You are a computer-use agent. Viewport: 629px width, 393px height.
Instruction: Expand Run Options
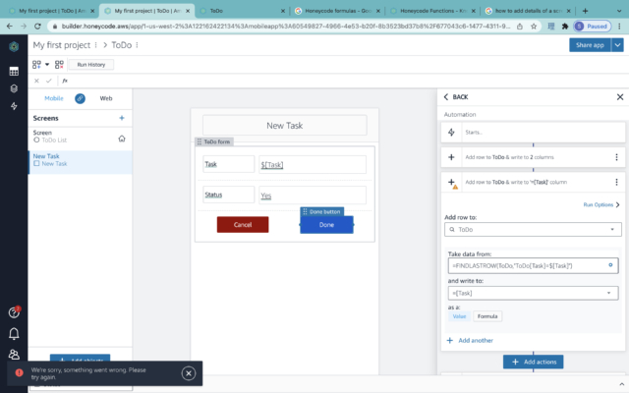coord(600,205)
